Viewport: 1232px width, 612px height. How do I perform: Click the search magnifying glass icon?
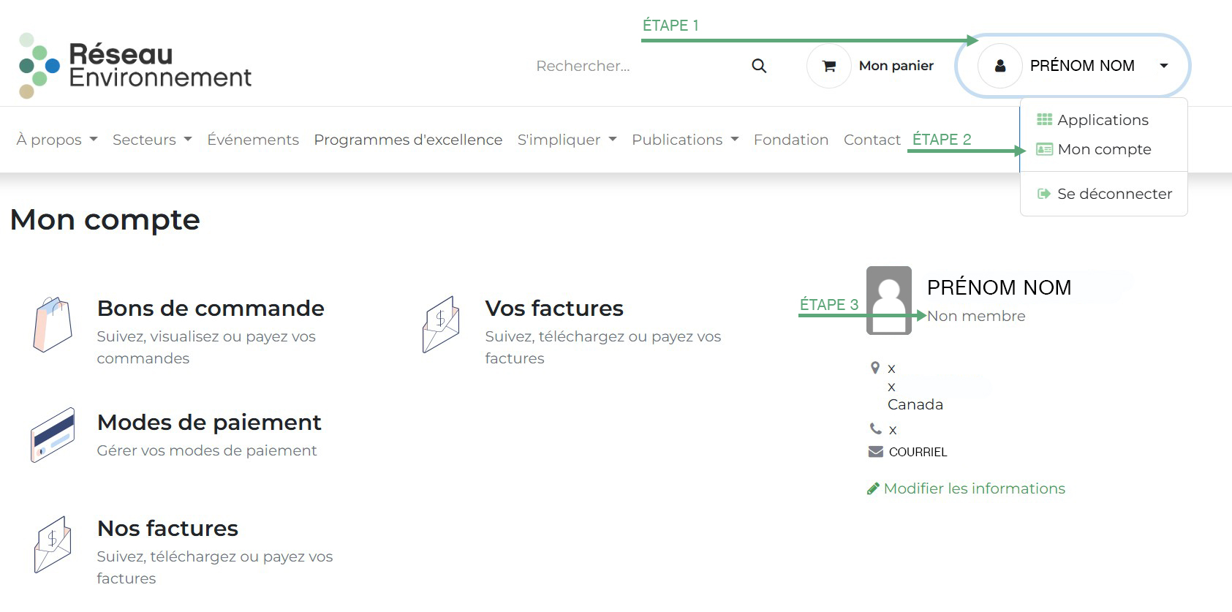click(x=759, y=66)
